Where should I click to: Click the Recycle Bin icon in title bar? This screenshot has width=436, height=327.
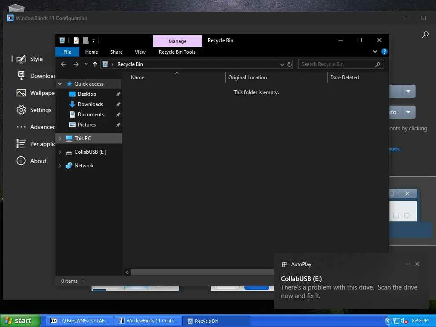coord(62,40)
